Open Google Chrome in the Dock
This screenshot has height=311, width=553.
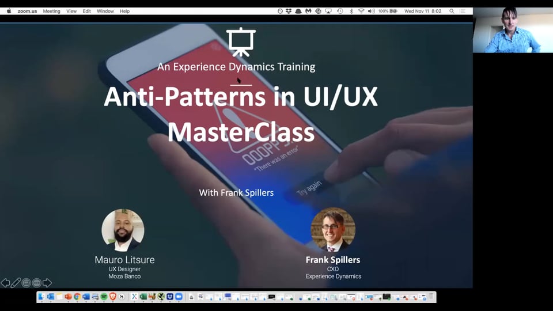pos(77,297)
